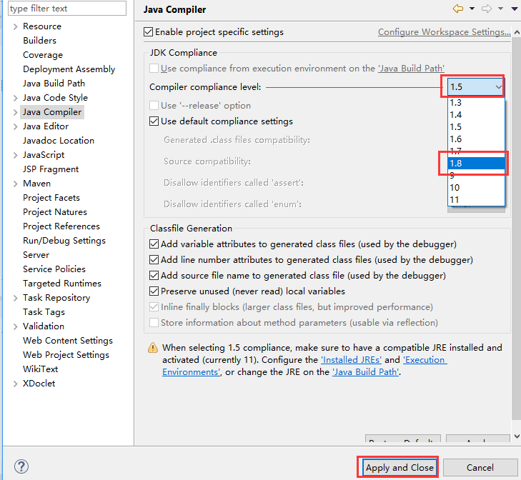Image resolution: width=521 pixels, height=480 pixels.
Task: Select Targeted Runtimes in the tree
Action: point(62,284)
